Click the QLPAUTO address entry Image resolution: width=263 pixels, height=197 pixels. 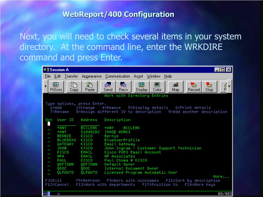coord(89,172)
